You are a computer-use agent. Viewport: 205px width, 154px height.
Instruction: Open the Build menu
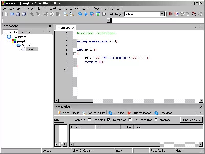click(53, 8)
